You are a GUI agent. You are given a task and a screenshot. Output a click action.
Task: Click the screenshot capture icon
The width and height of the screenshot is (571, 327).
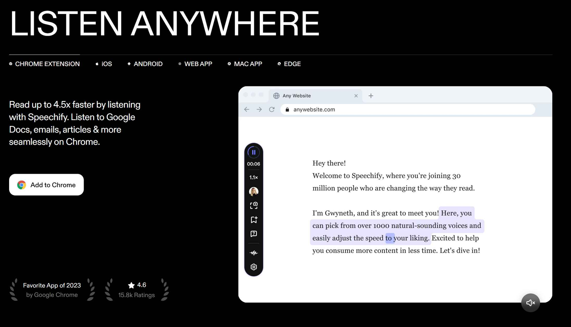254,205
